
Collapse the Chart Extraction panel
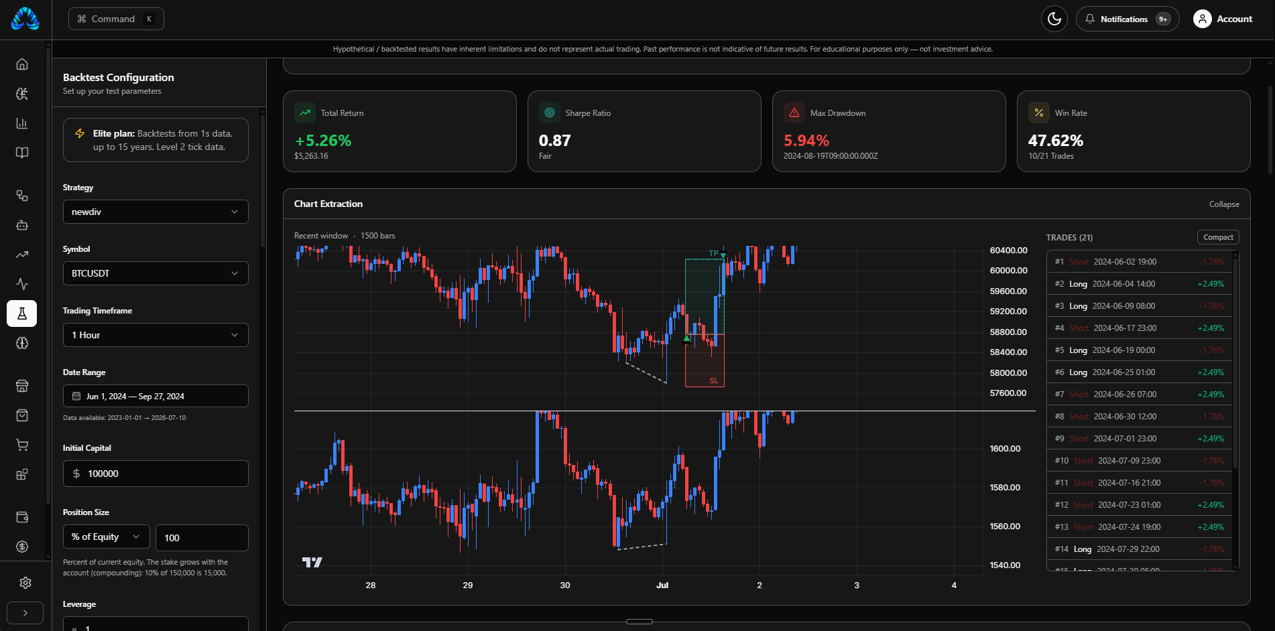coord(1224,204)
